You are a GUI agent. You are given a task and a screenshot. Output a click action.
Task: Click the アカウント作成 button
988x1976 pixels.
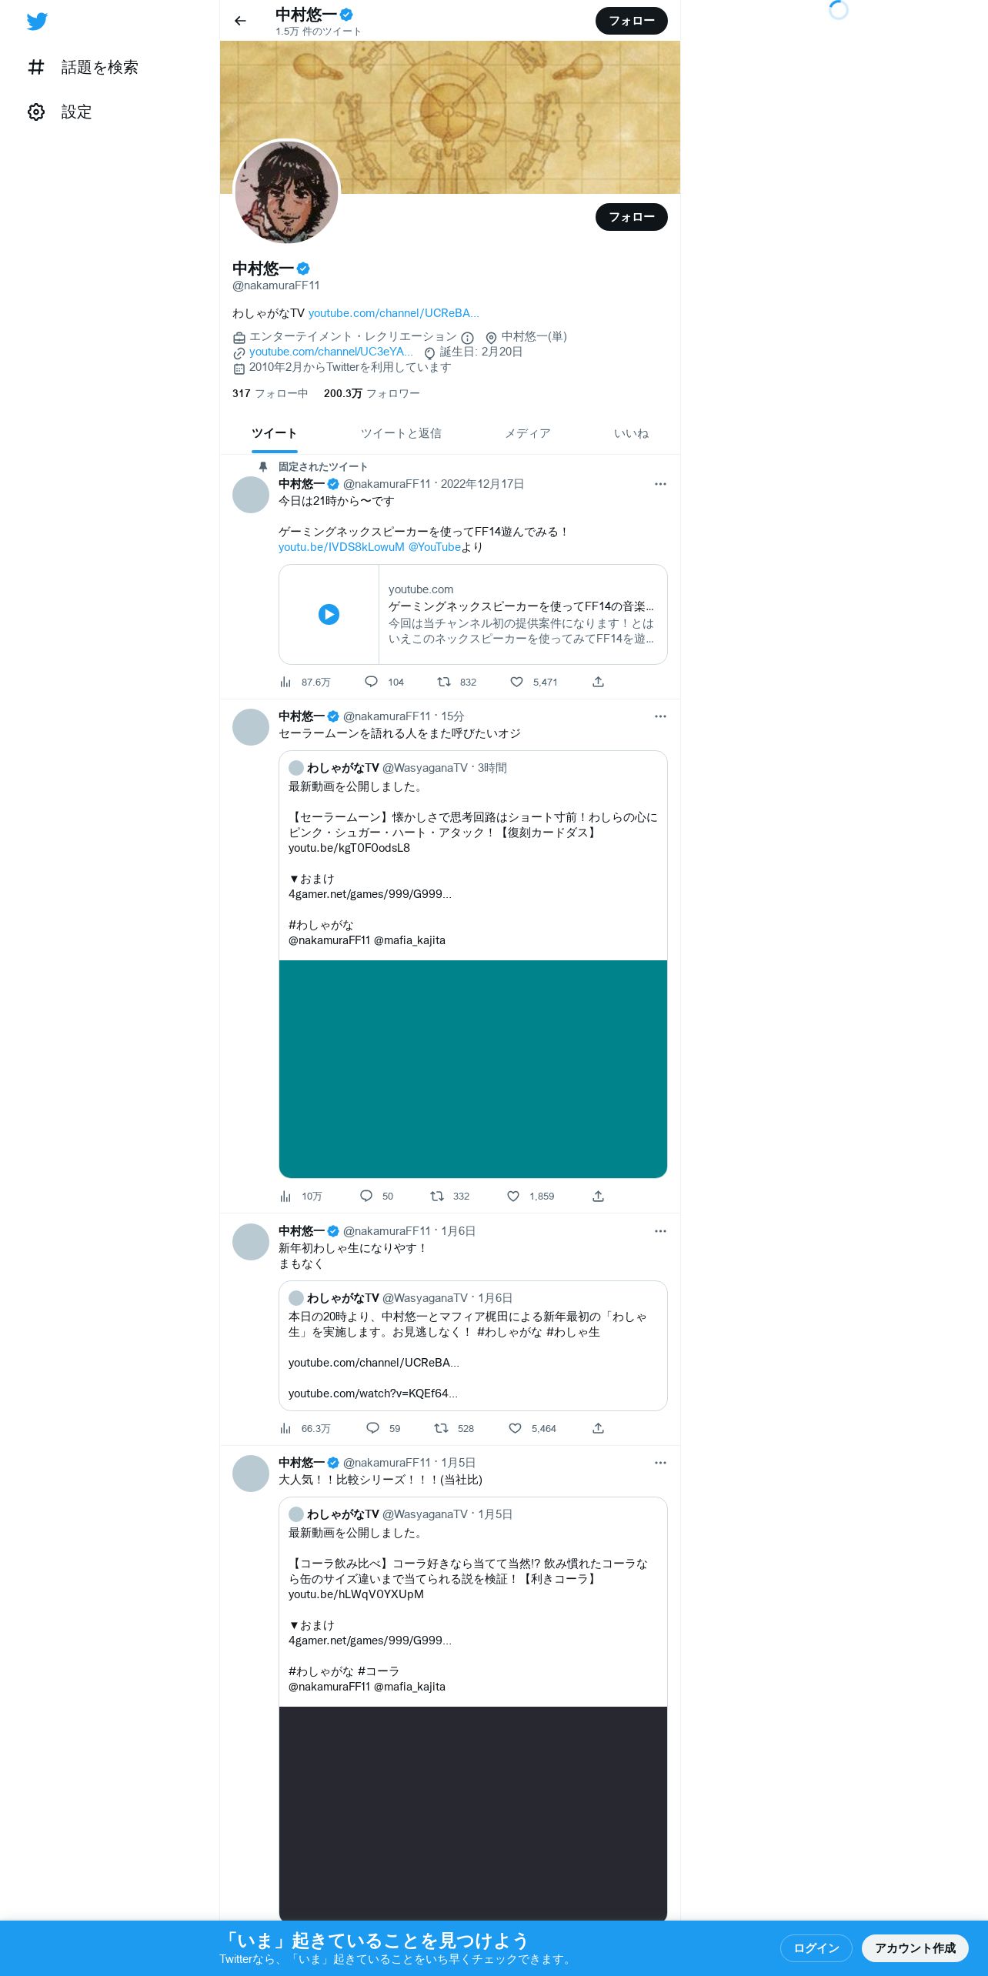tap(915, 1948)
